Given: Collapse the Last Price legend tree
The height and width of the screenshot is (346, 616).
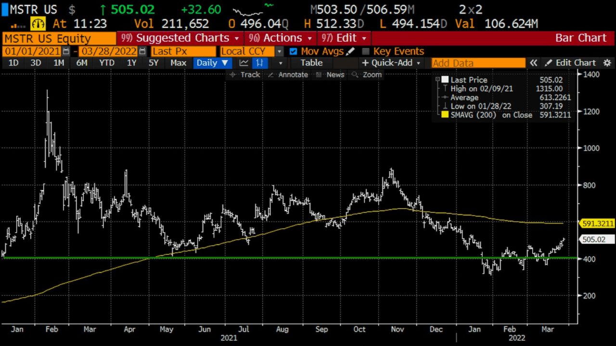Looking at the screenshot, I should click(437, 80).
